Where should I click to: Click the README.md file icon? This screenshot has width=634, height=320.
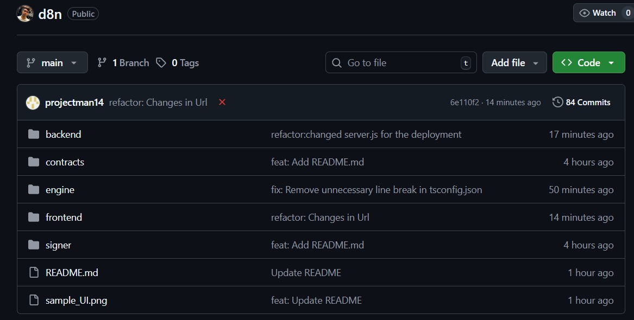(34, 272)
